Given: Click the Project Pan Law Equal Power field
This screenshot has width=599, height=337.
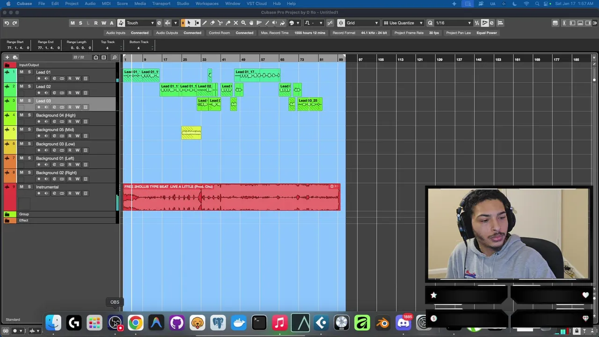Looking at the screenshot, I should point(487,33).
